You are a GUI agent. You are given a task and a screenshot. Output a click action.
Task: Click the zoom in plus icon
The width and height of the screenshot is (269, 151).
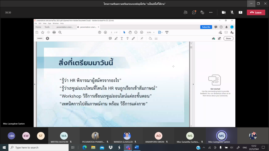(x=142, y=32)
